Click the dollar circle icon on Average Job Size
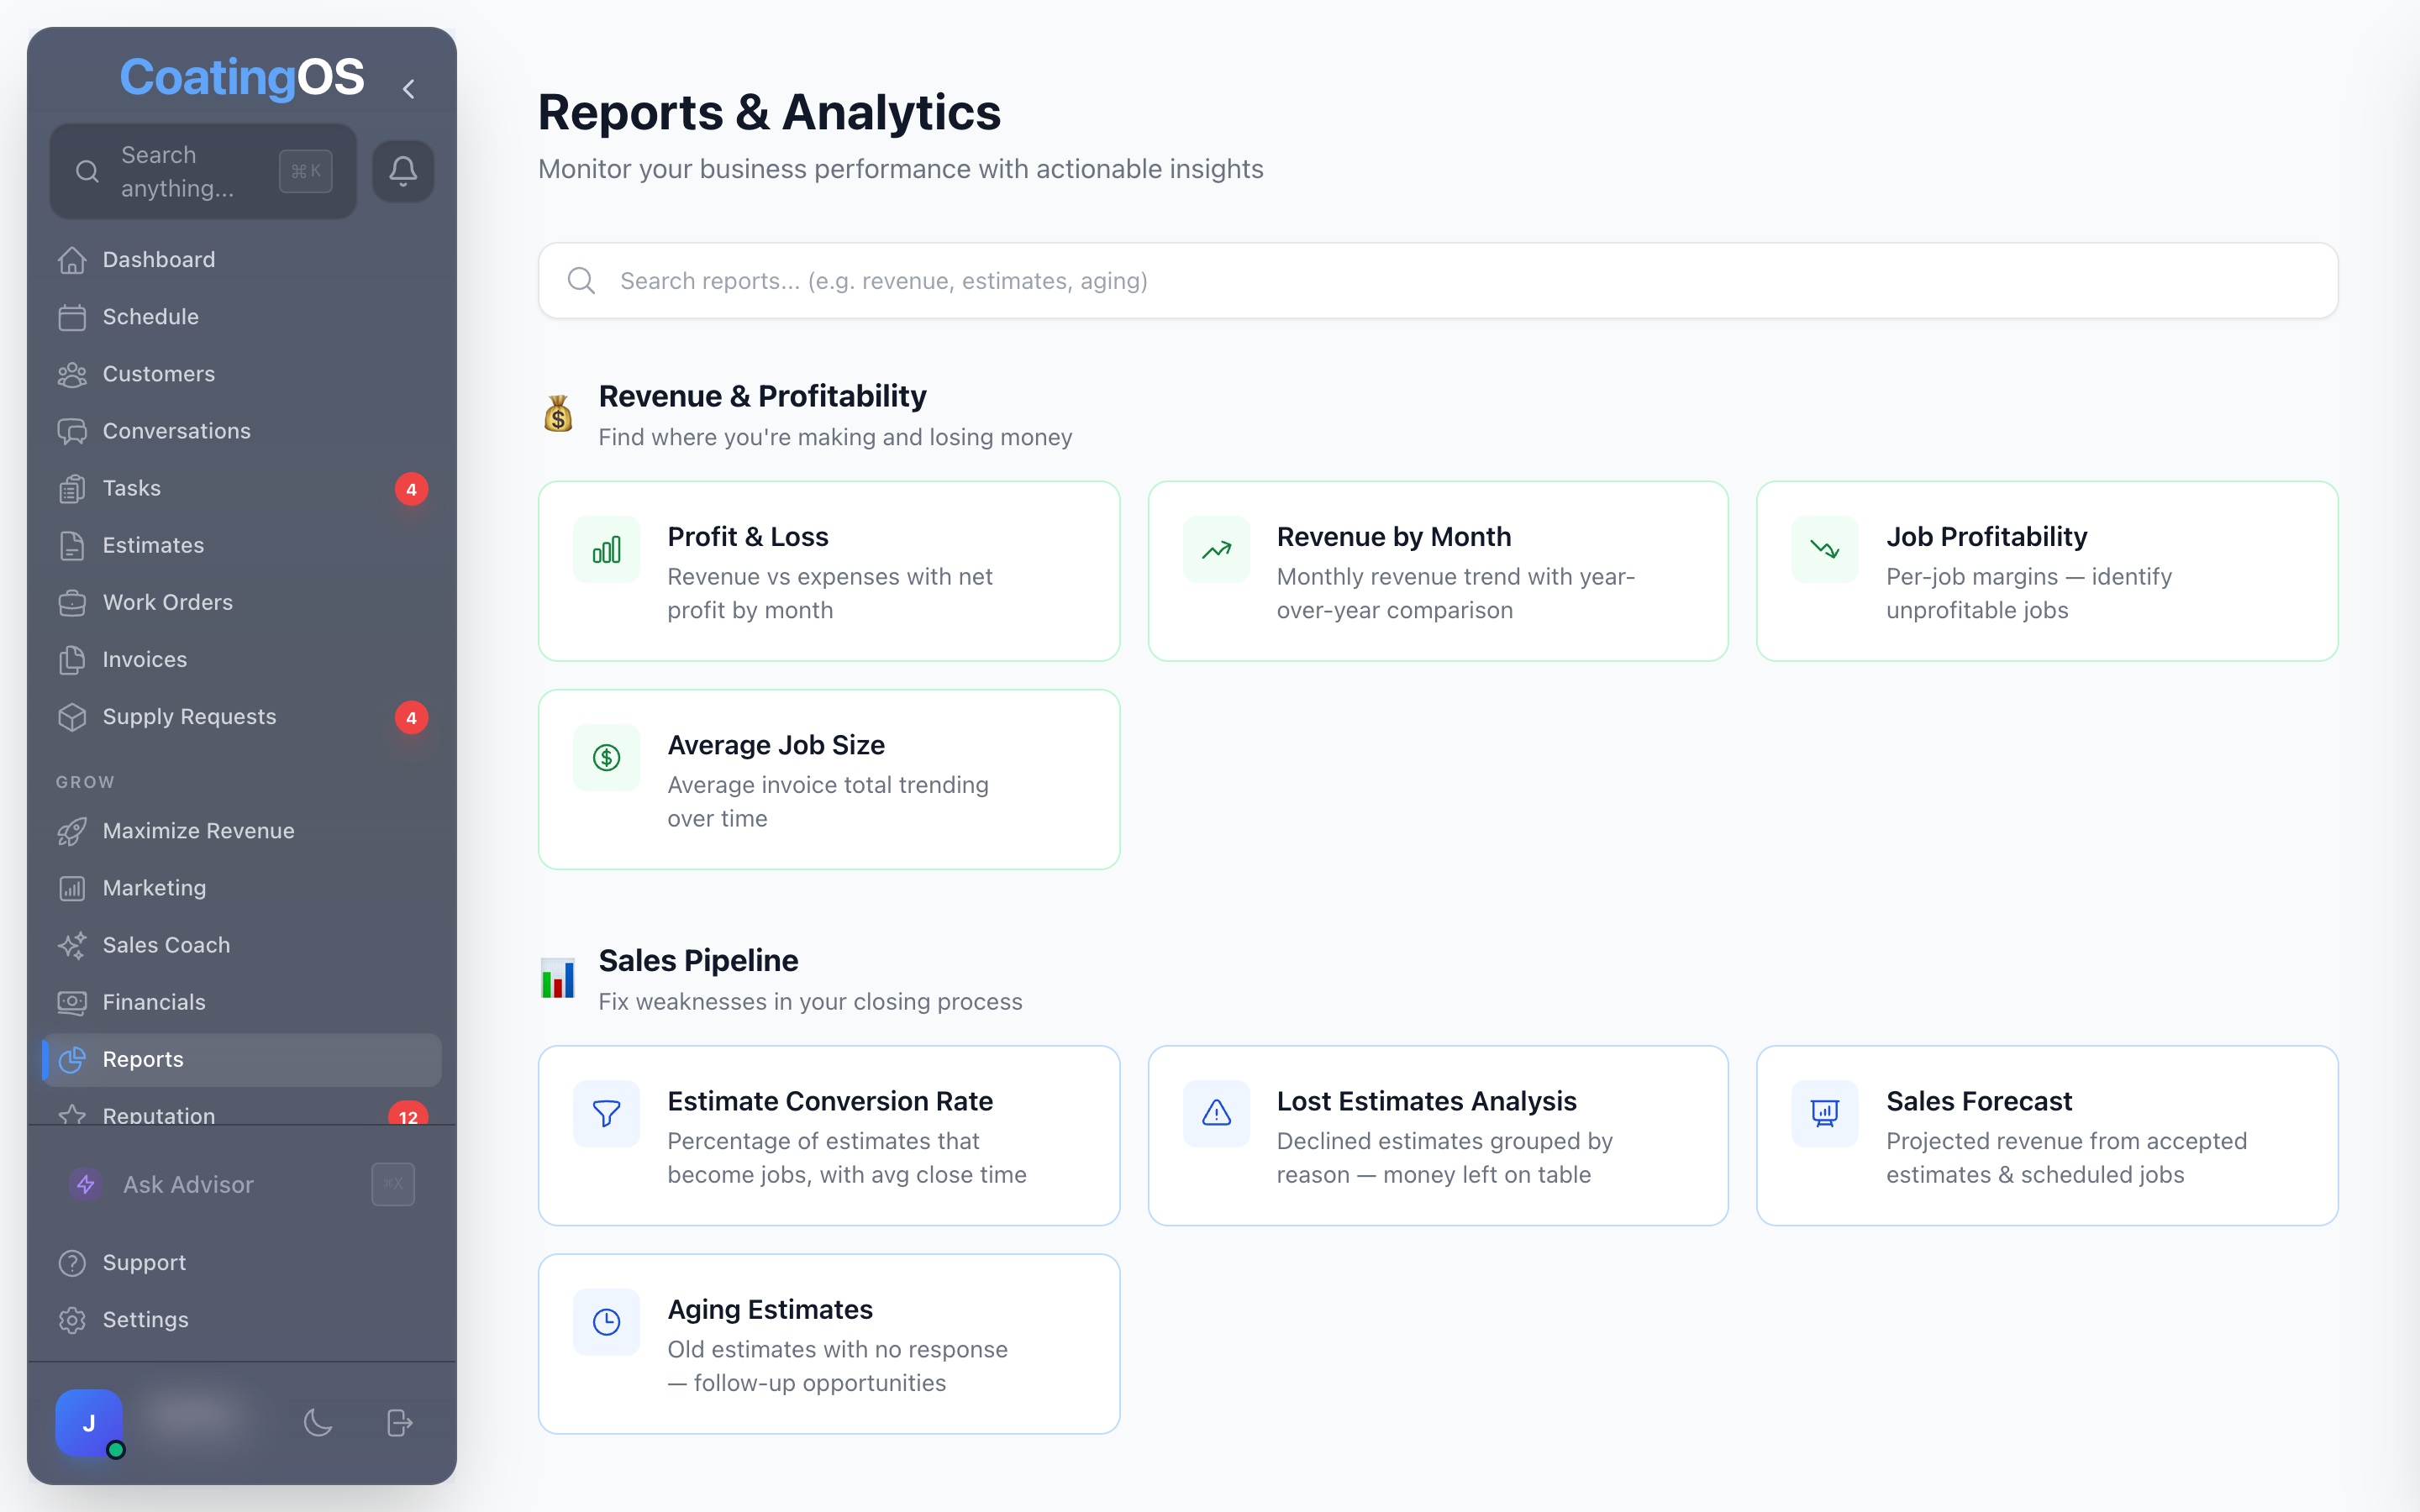 (x=606, y=758)
